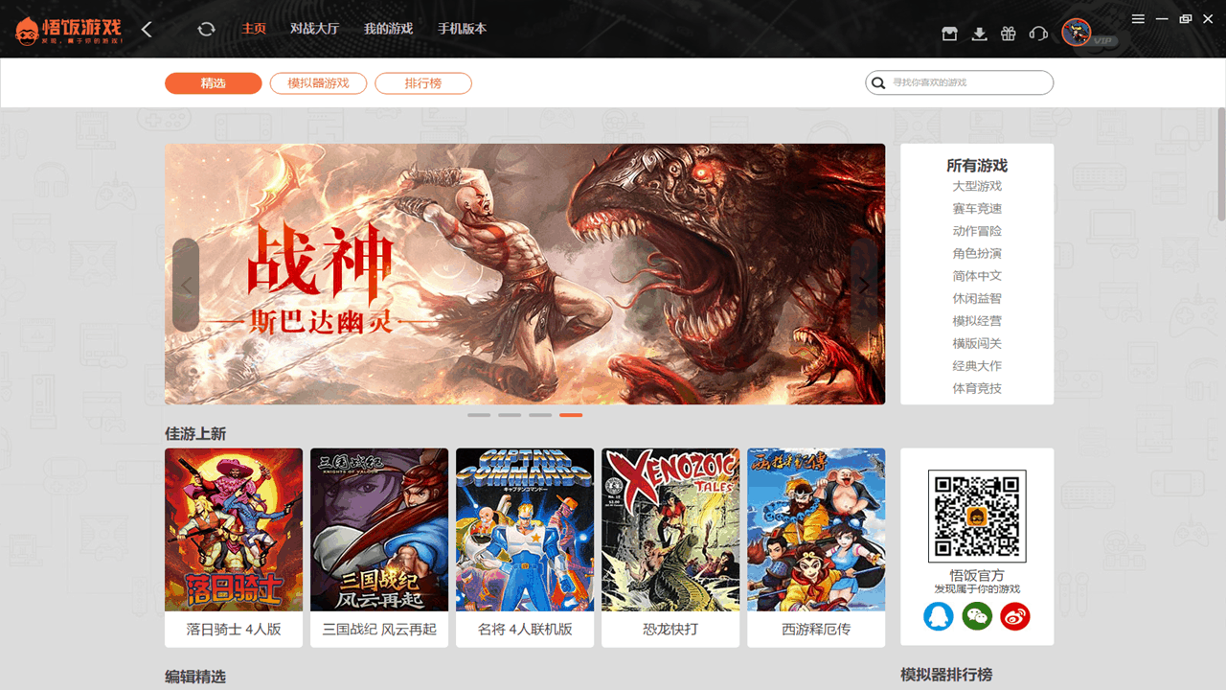Select the 排行榜 filter
This screenshot has height=690, width=1226.
tap(423, 83)
